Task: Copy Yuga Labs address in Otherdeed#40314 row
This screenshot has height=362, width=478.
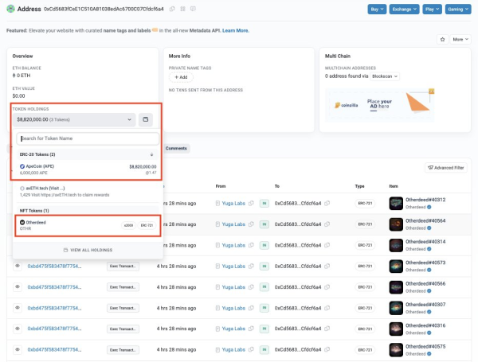Action: 251,245
